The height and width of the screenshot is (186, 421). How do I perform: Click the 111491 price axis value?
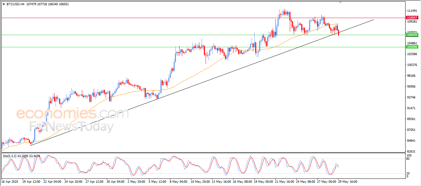click(412, 11)
